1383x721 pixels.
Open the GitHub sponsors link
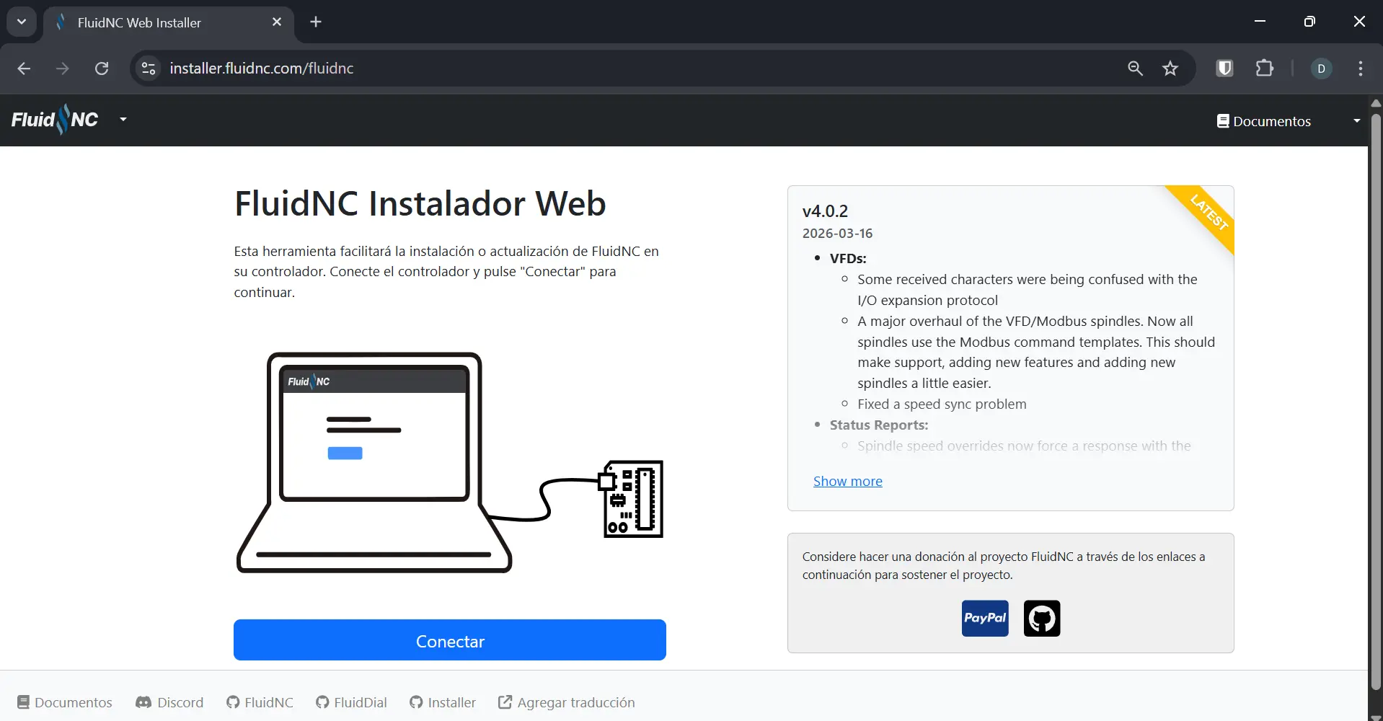(1041, 618)
